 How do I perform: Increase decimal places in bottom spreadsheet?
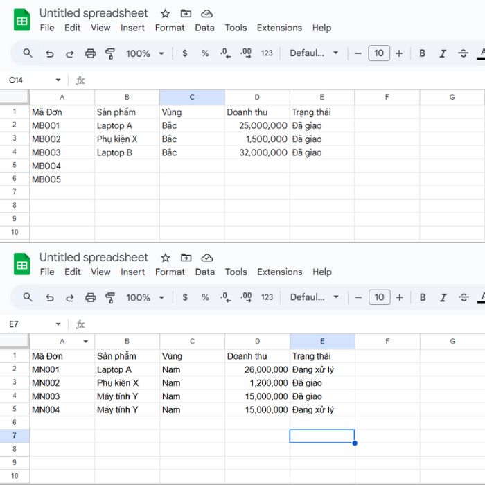(246, 297)
